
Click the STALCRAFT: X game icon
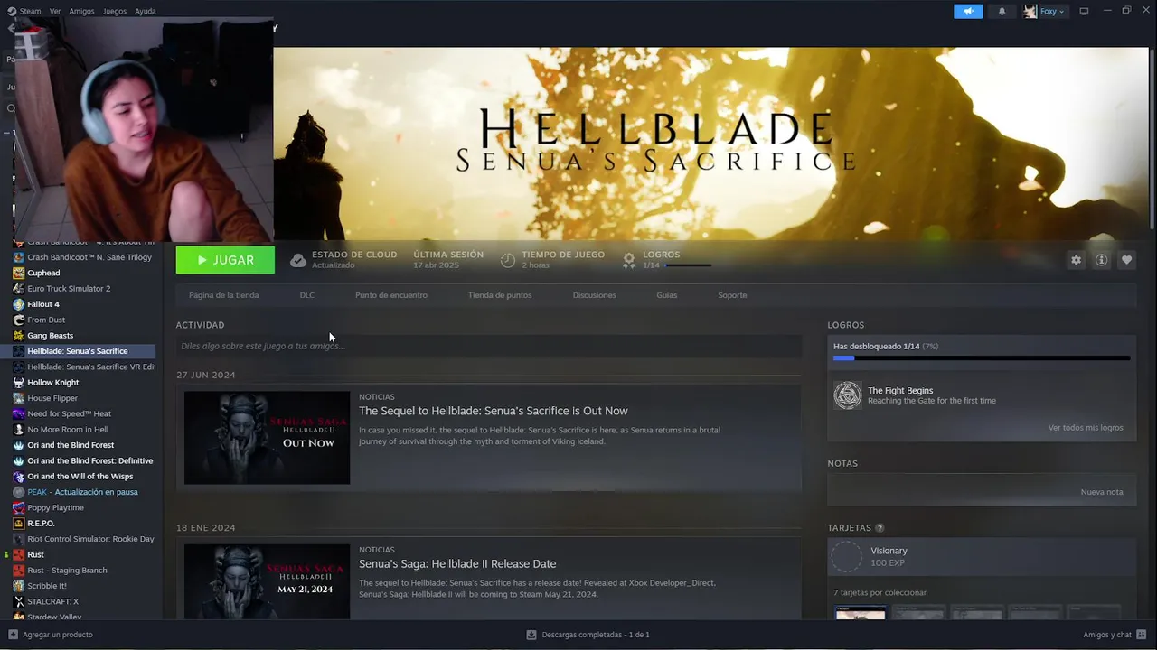click(19, 601)
